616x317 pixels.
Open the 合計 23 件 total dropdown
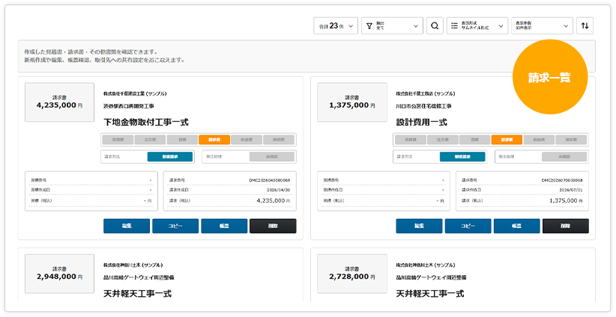point(336,26)
